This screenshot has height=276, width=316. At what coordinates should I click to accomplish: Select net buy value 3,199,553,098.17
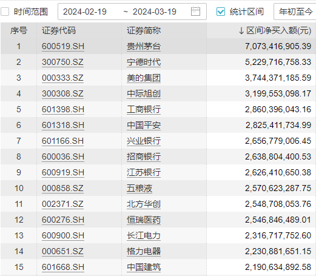(x=278, y=93)
